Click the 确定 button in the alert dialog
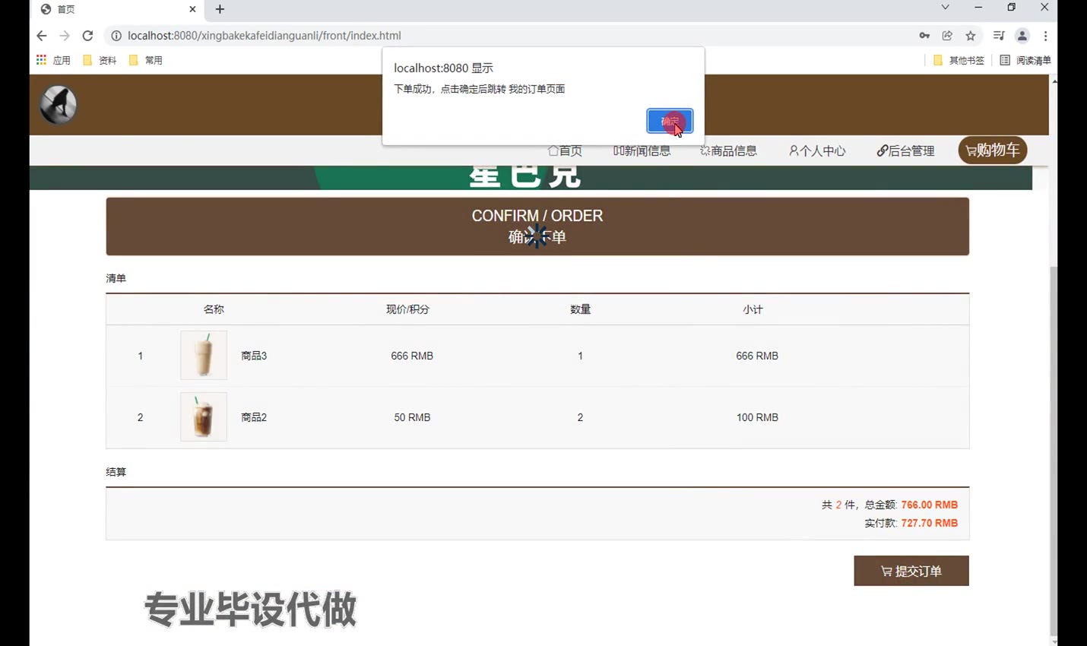 [x=670, y=121]
